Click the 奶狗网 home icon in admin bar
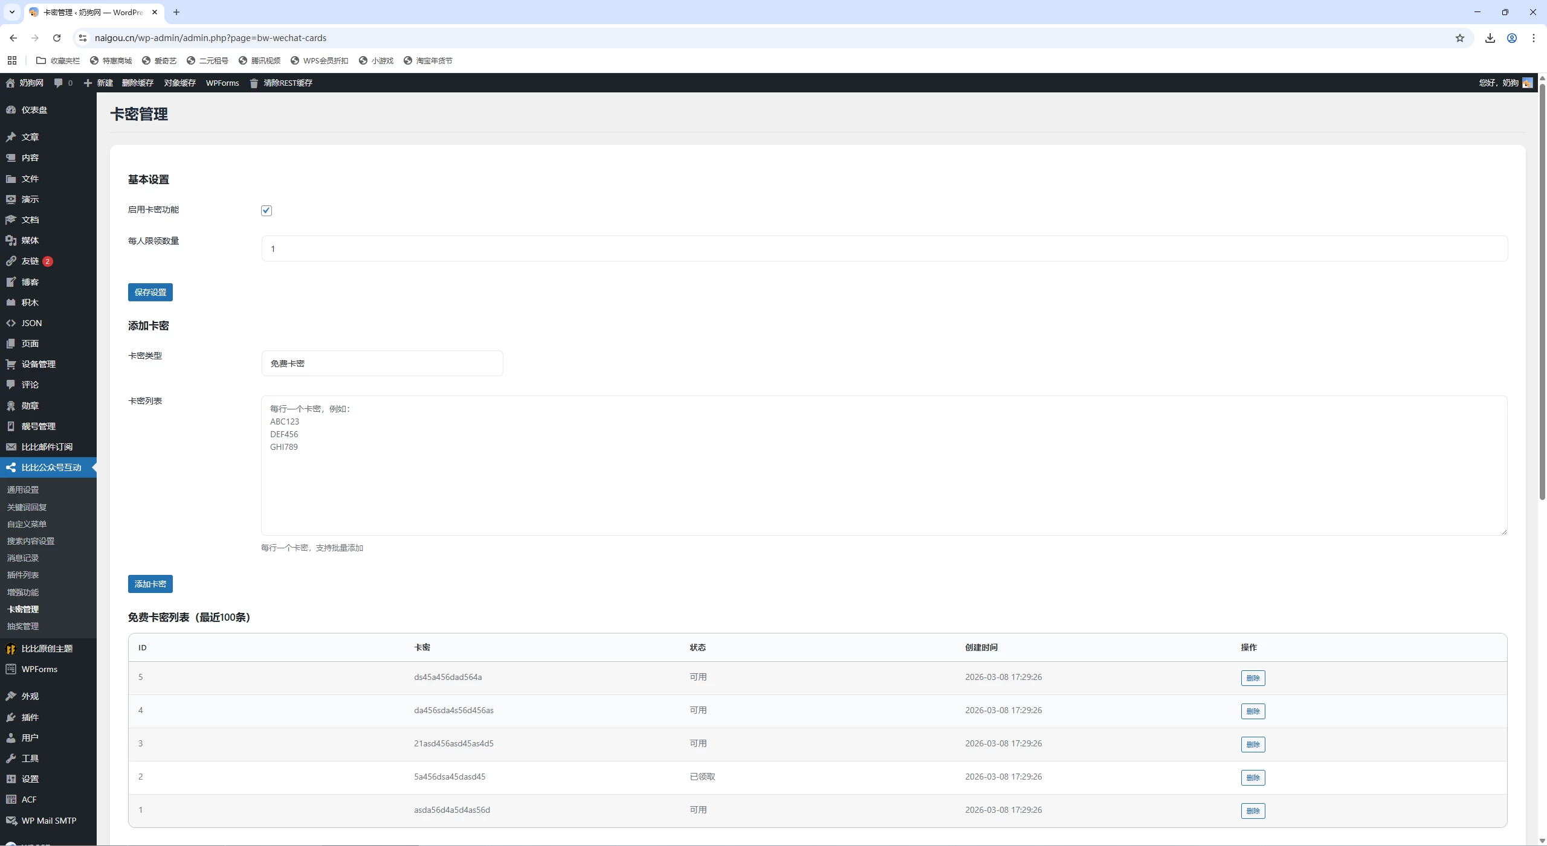 [x=10, y=83]
